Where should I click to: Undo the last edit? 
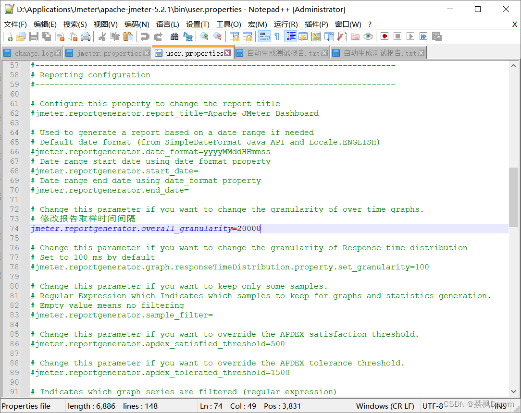(145, 36)
